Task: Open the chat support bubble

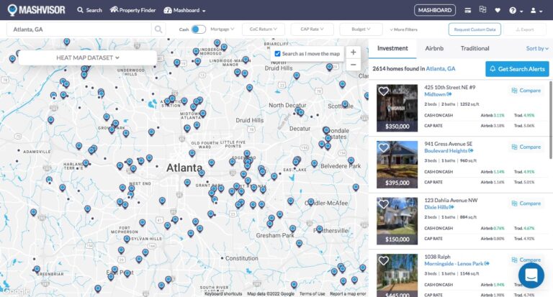Action: click(531, 275)
